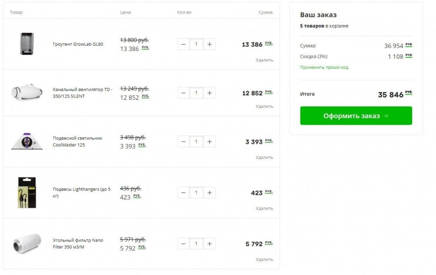
Task: Click quantity field for Подвесы Lighthangers
Action: click(x=196, y=193)
